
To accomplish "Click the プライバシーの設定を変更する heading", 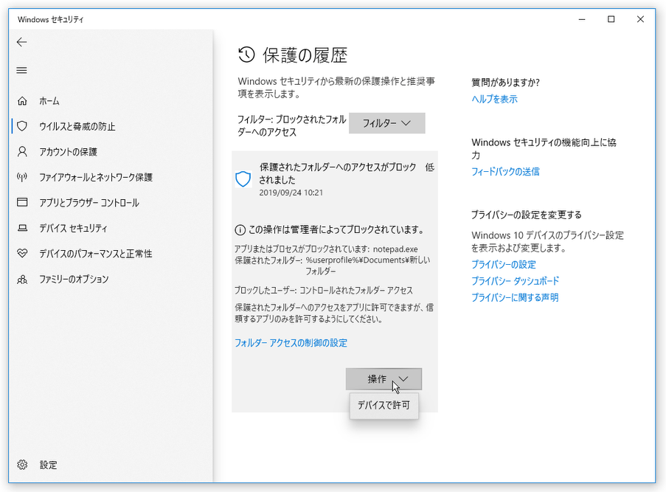I will click(x=527, y=215).
